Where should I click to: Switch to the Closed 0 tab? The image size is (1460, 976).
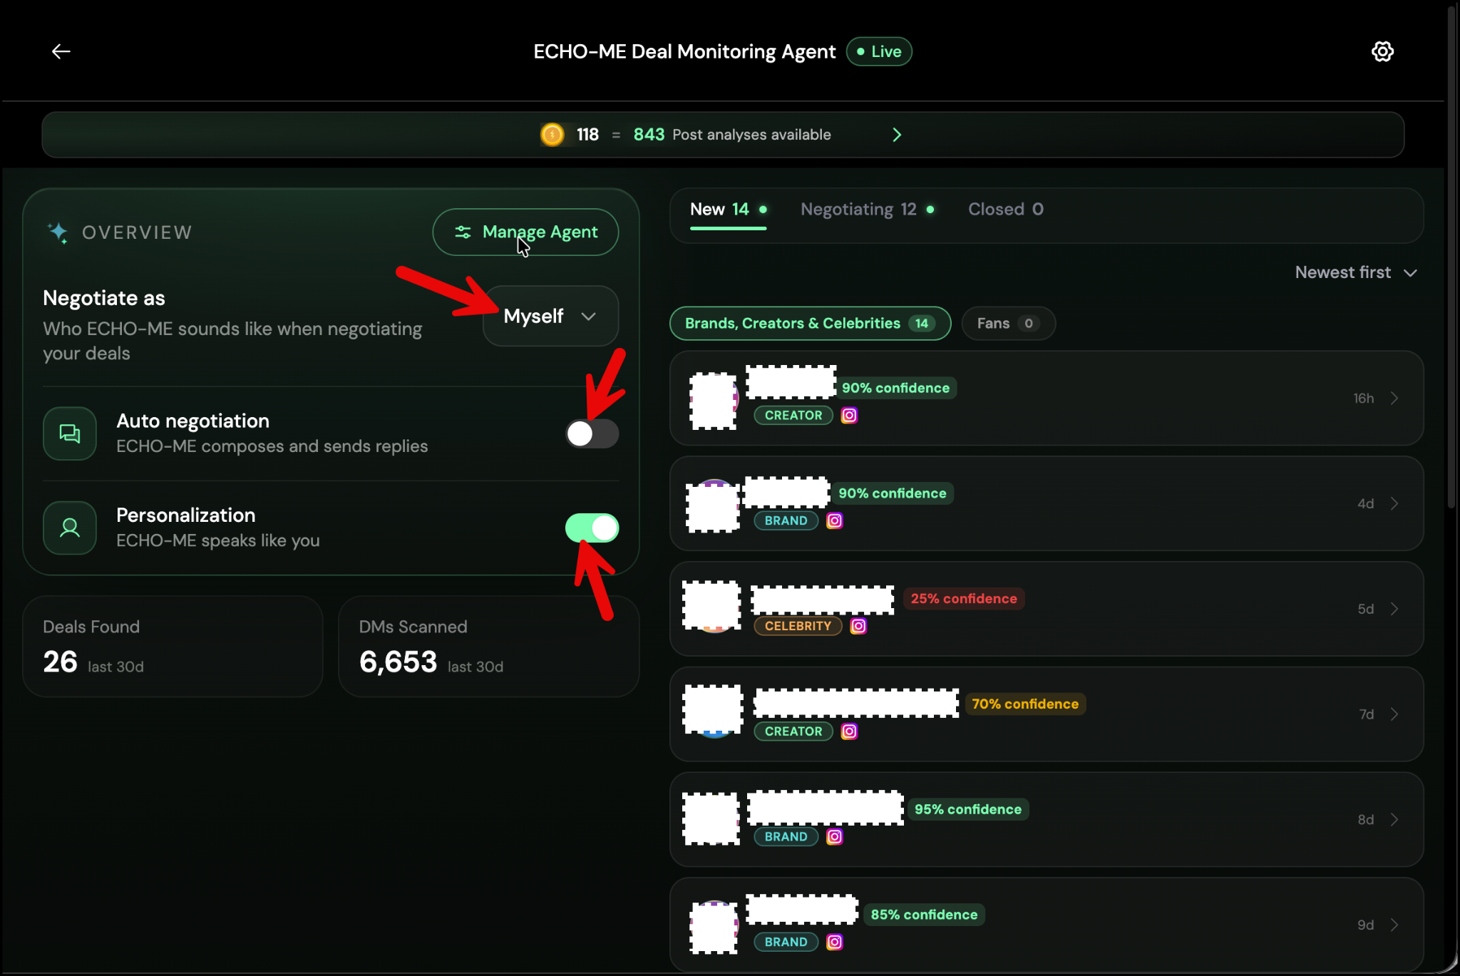pyautogui.click(x=1005, y=210)
